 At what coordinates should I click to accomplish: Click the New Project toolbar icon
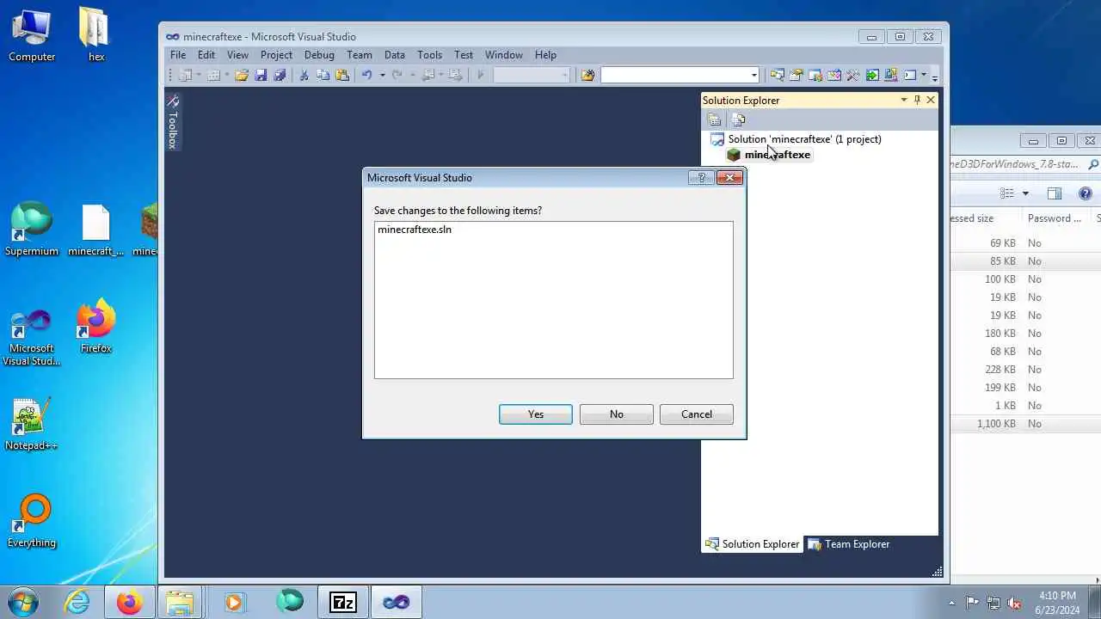(x=184, y=76)
